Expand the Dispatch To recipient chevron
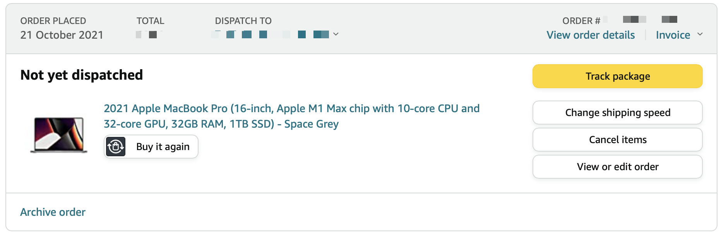726x239 pixels. pos(336,34)
